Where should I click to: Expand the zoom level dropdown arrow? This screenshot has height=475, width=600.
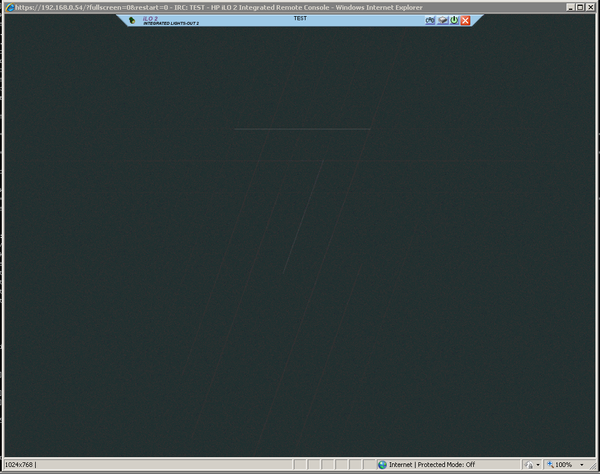[582, 465]
